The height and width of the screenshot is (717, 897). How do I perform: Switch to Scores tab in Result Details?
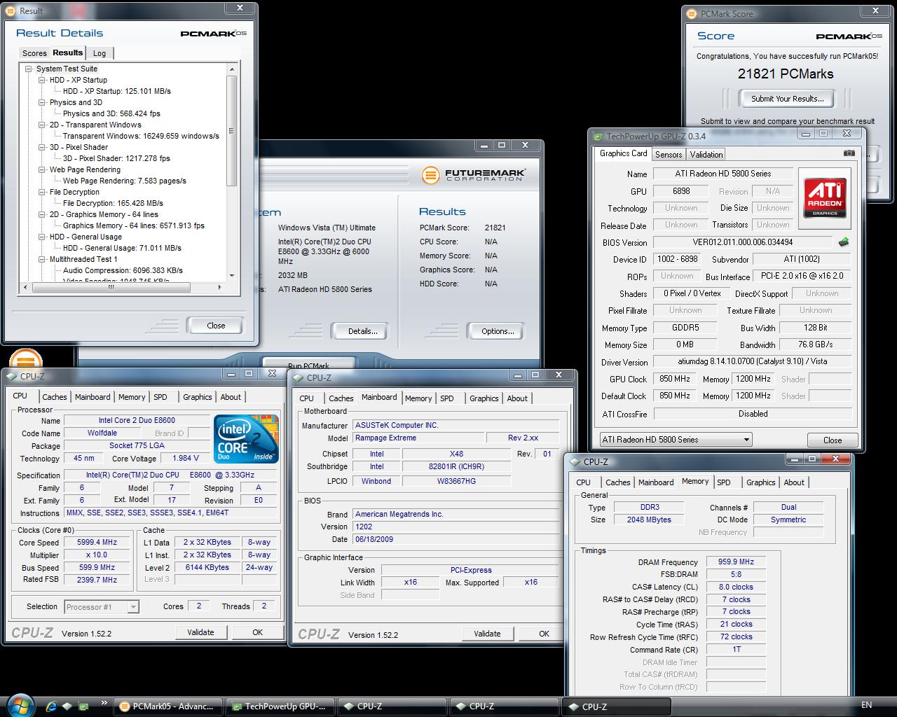click(34, 53)
